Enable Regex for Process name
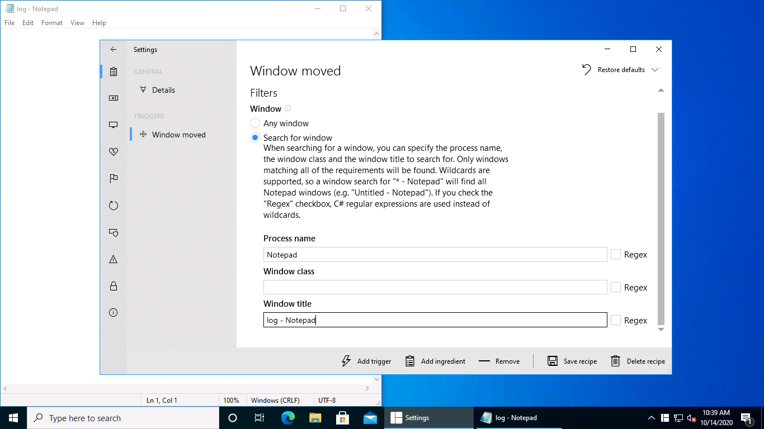The image size is (764, 429). point(616,255)
